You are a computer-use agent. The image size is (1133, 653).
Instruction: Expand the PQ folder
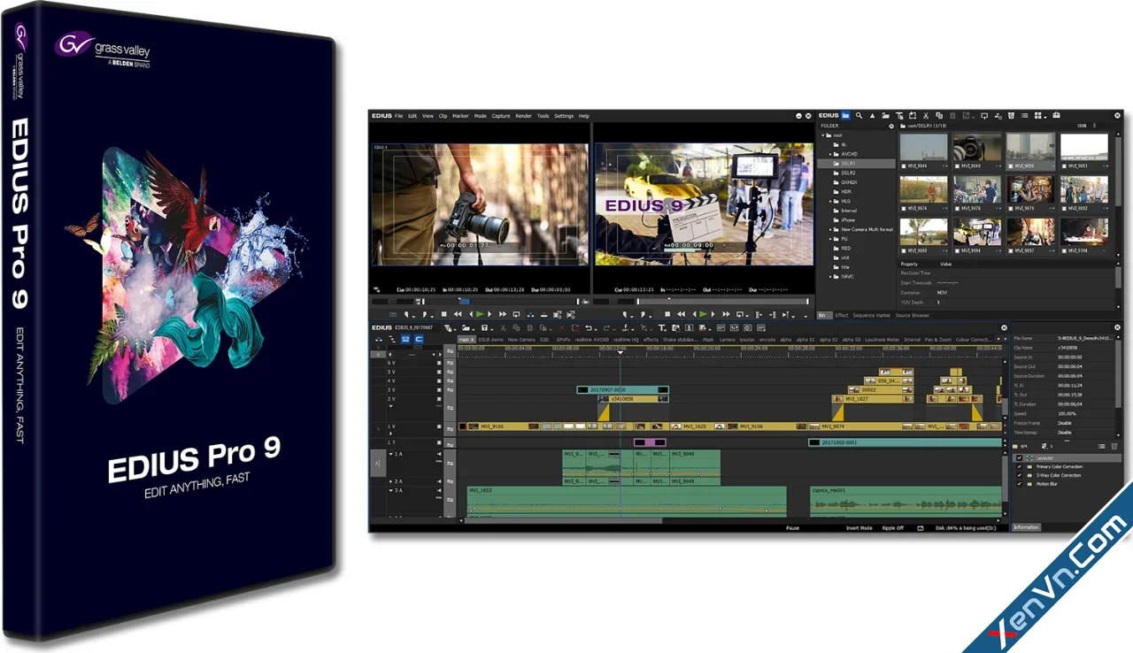[831, 239]
